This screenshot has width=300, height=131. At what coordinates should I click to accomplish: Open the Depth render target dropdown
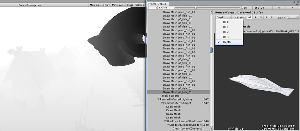[223, 17]
